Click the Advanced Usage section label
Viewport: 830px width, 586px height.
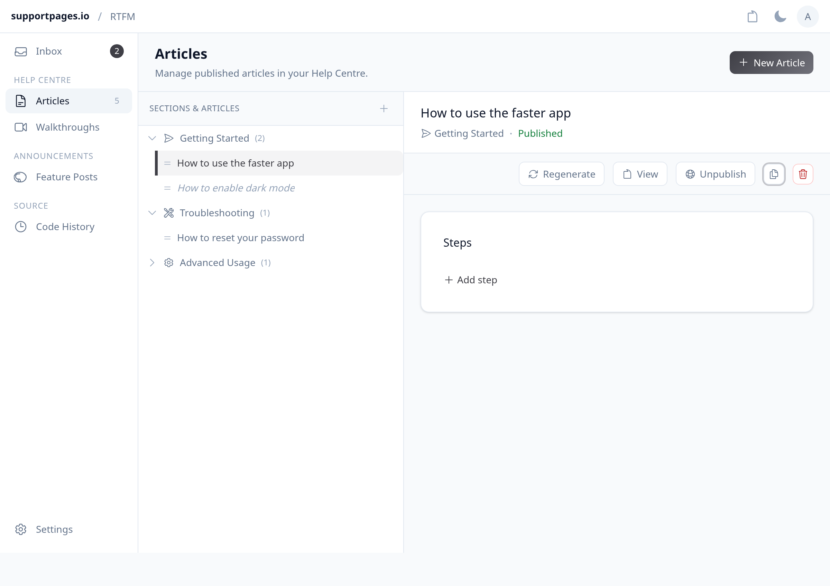217,263
